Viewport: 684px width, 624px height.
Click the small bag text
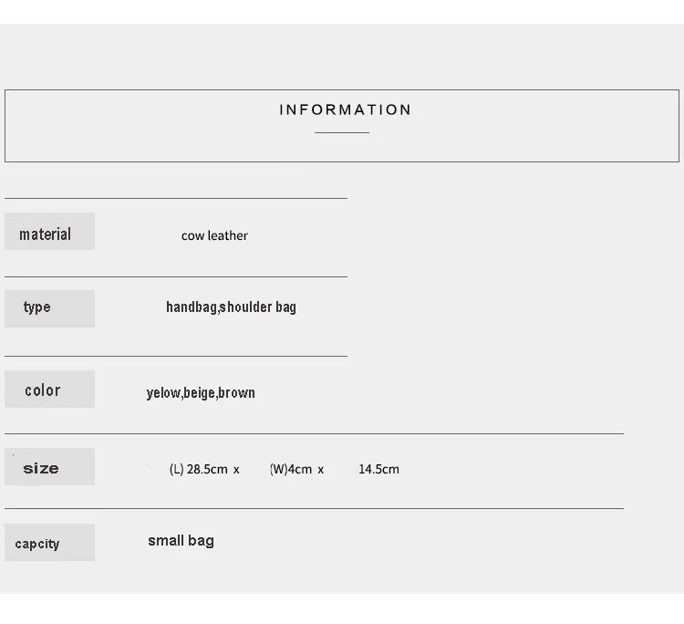tap(181, 541)
